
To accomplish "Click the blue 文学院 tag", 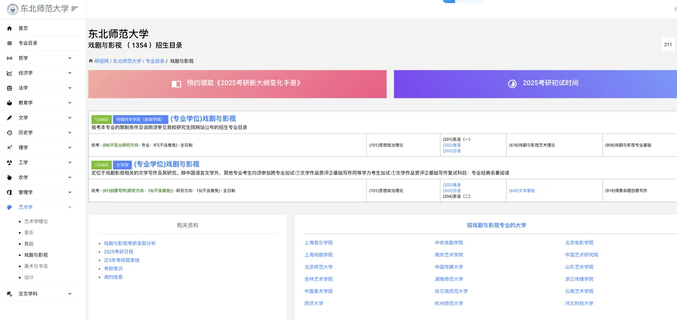I will (122, 165).
